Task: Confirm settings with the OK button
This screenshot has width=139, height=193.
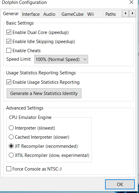Action: 120,185
